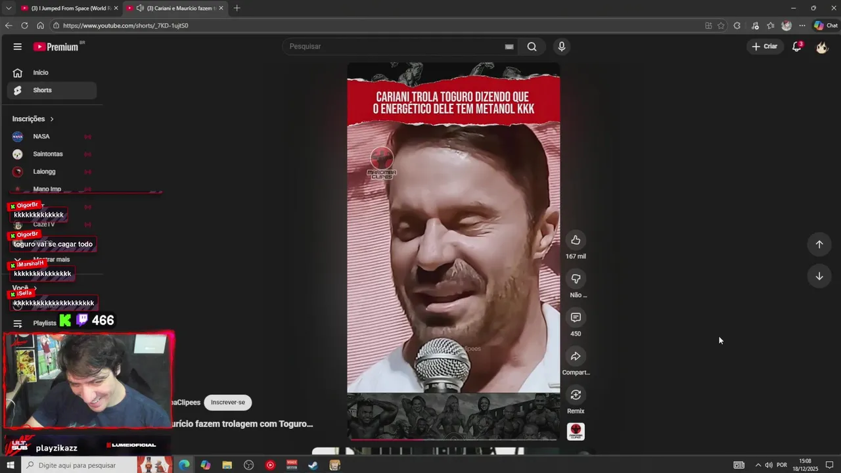Open the YouTube hamburger guide menu

click(x=18, y=47)
